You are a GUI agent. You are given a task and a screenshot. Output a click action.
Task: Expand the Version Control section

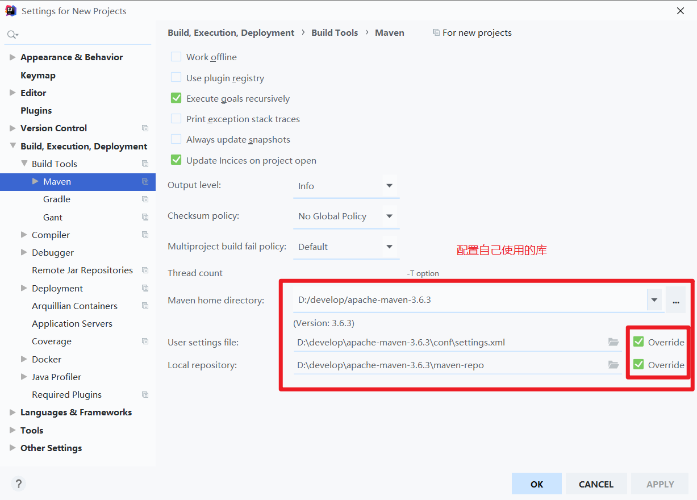12,128
